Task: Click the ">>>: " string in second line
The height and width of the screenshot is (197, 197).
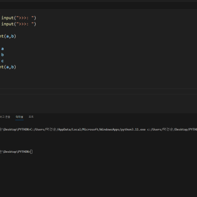Action: [x=25, y=24]
